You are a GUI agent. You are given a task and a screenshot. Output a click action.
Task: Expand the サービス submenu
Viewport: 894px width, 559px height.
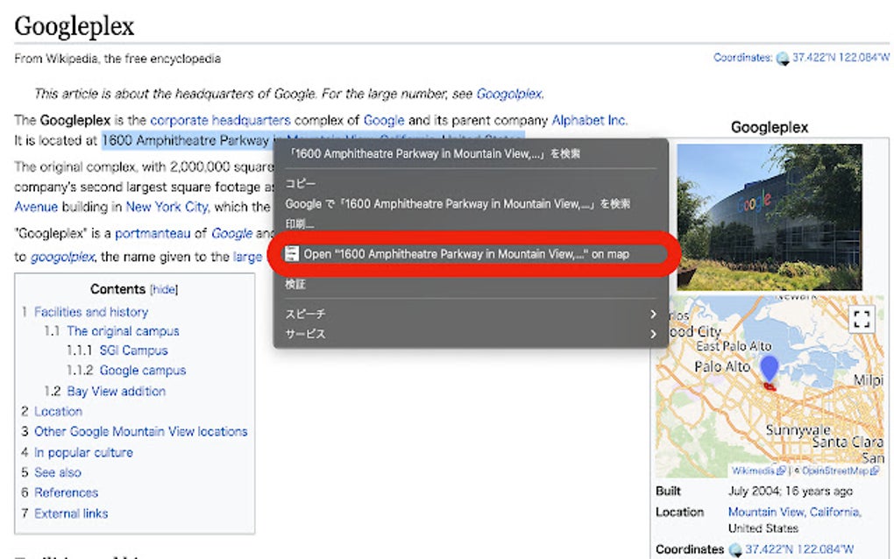pyautogui.click(x=471, y=334)
